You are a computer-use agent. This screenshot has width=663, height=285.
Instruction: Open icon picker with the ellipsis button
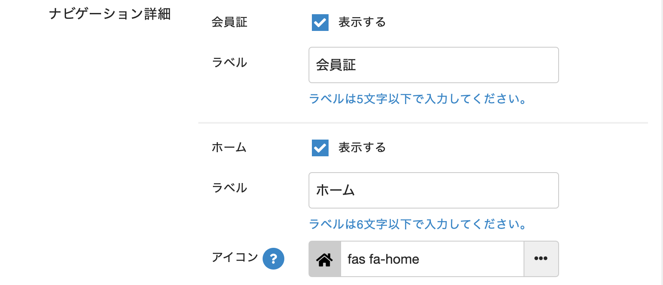(541, 259)
